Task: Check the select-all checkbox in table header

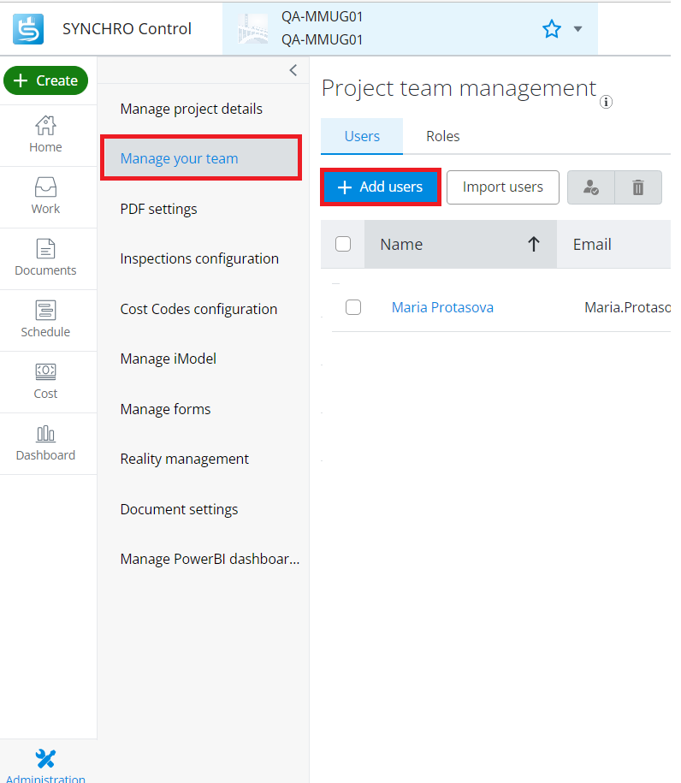Action: 343,244
